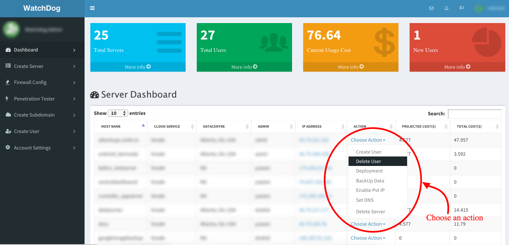This screenshot has width=509, height=245.
Task: Open More info on Current Usage Cost card
Action: [x=351, y=67]
